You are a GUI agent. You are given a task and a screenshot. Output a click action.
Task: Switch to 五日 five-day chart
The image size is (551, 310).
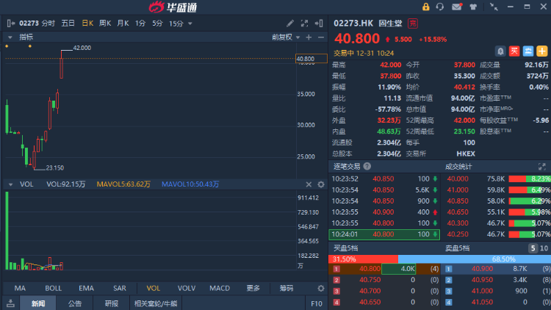coord(68,24)
